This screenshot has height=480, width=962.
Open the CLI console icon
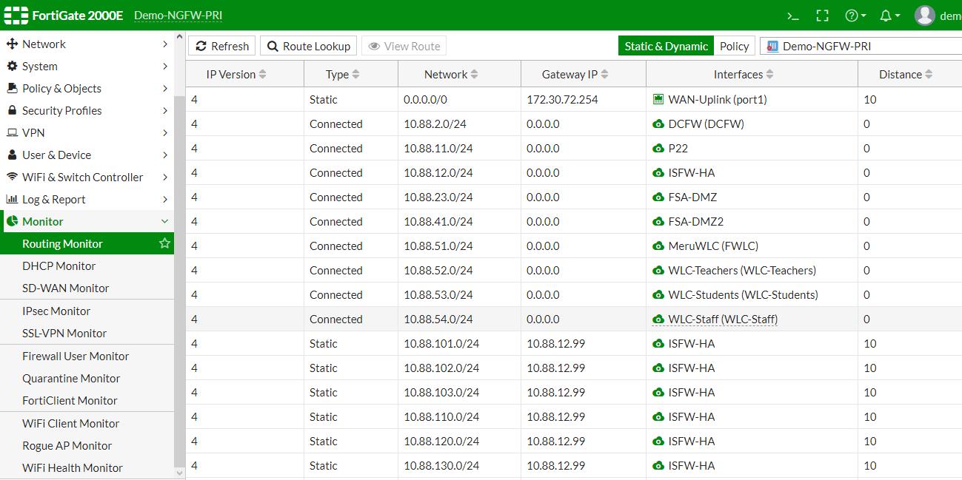pos(793,16)
